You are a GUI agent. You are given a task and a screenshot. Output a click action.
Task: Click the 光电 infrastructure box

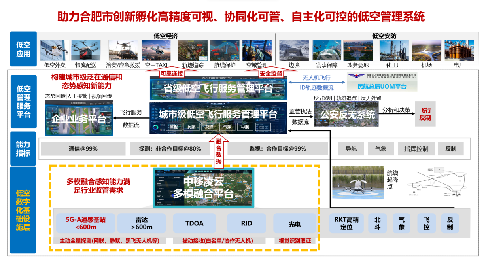tap(295, 224)
